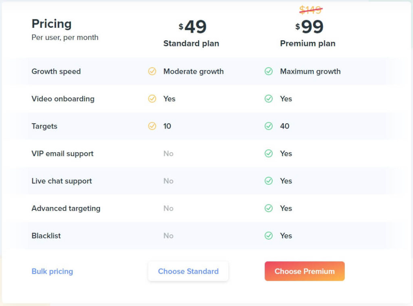Click the green check in the VIP email support row
This screenshot has width=413, height=306.
(268, 153)
